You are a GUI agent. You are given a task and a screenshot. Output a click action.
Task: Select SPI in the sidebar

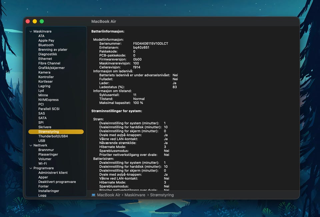click(x=41, y=122)
